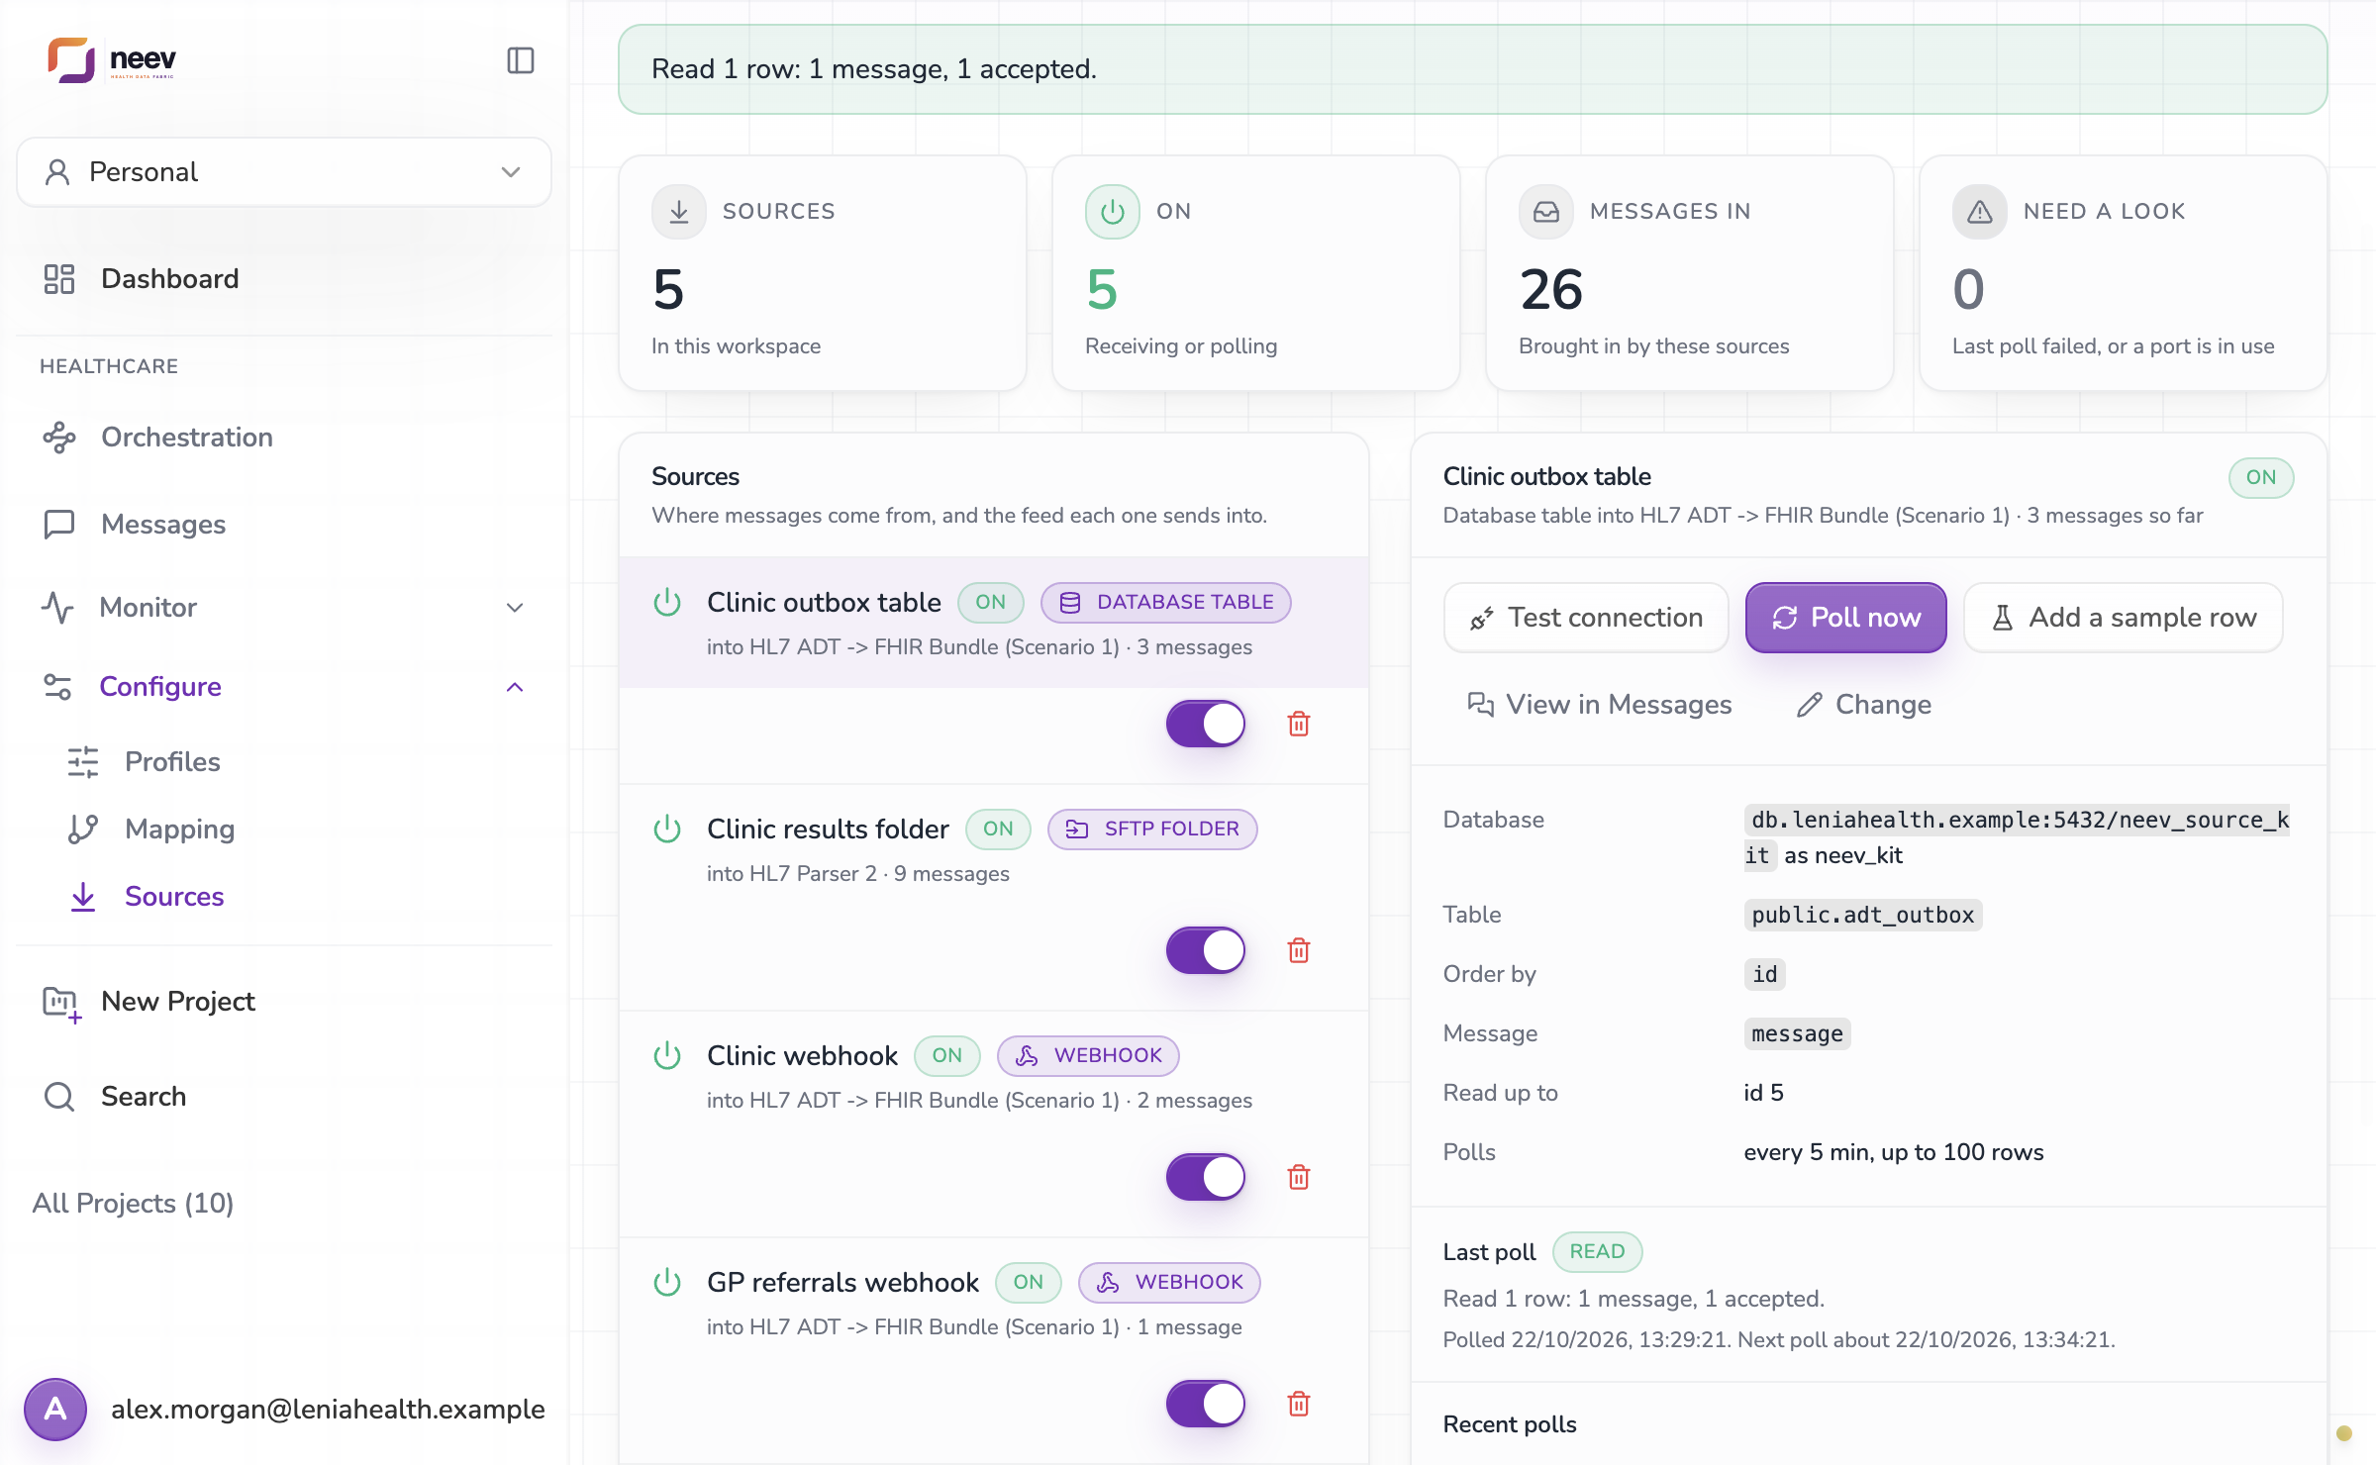Click the SFTP FOLDER badge
The height and width of the screenshot is (1465, 2376).
[1152, 830]
